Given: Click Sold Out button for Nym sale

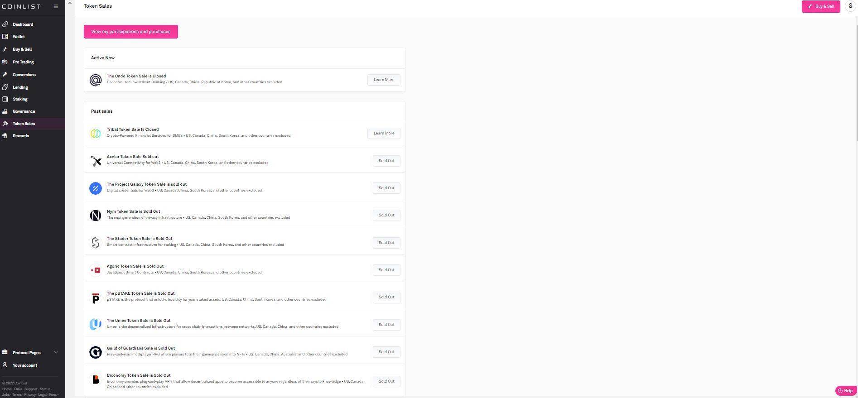Looking at the screenshot, I should coord(386,215).
